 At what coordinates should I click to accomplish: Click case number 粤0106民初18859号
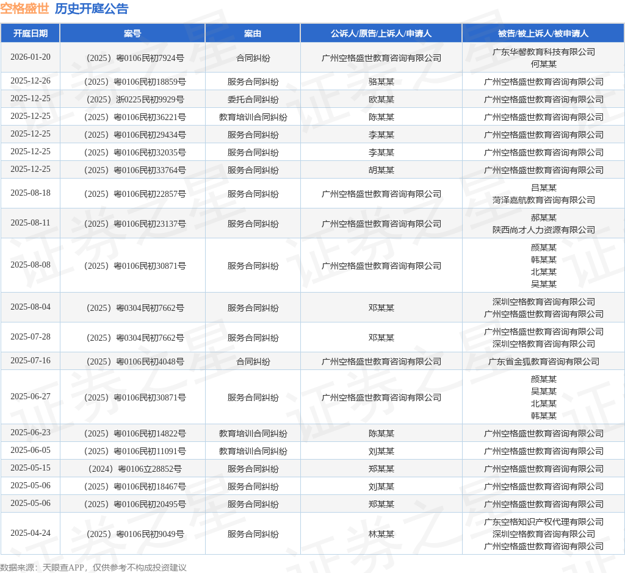pyautogui.click(x=135, y=82)
